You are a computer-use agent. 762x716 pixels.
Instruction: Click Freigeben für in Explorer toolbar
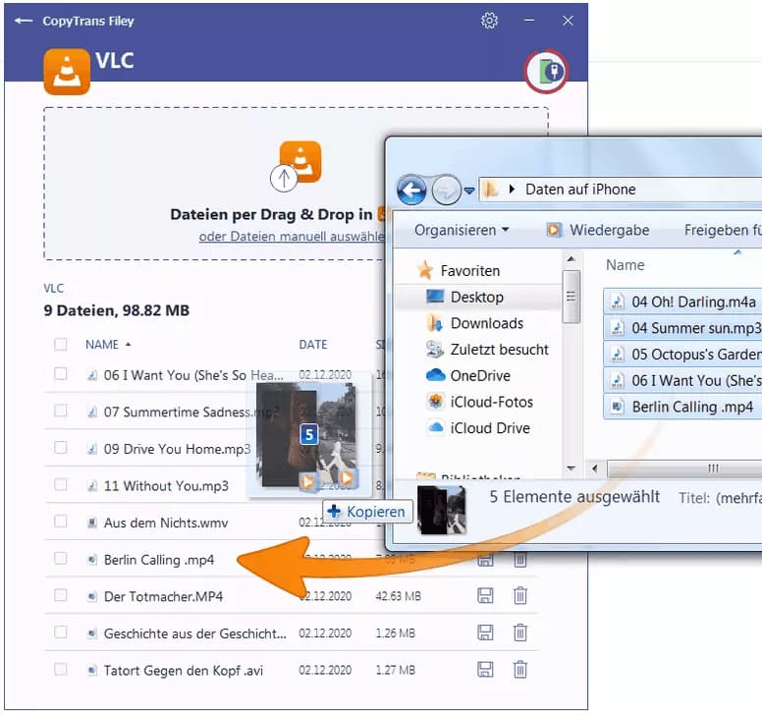point(723,230)
